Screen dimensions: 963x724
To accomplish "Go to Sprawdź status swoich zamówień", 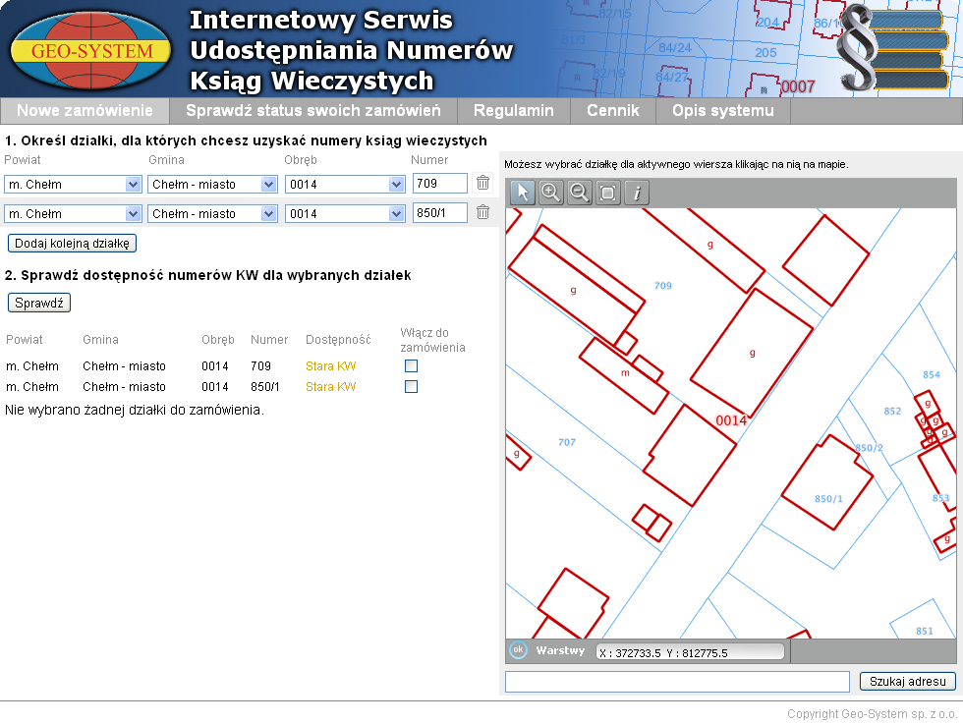I will (313, 111).
